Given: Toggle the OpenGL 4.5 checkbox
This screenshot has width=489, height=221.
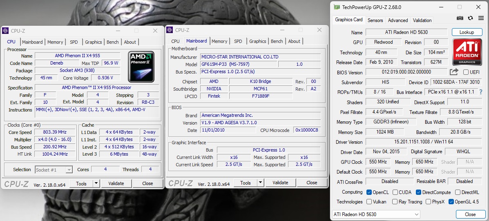Looking at the screenshot, I should click(x=451, y=202).
